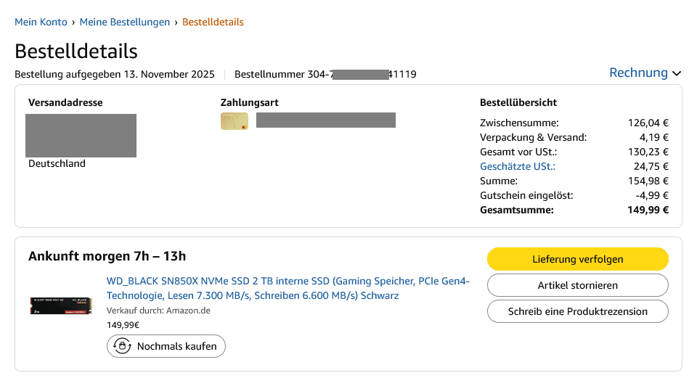Choose Schreib eine Produktrezension
The image size is (697, 386).
pos(577,311)
